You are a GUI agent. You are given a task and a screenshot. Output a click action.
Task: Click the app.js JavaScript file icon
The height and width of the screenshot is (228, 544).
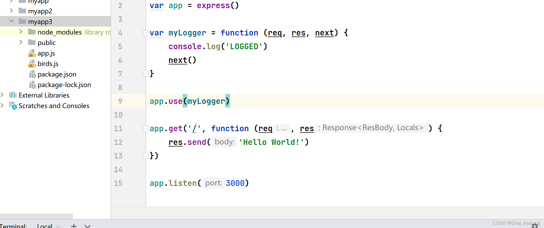pyautogui.click(x=32, y=53)
